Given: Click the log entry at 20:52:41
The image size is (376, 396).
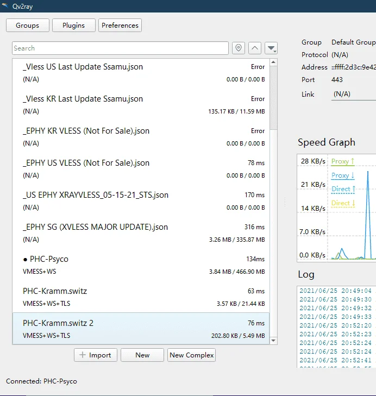Looking at the screenshot, I should click(336, 360).
